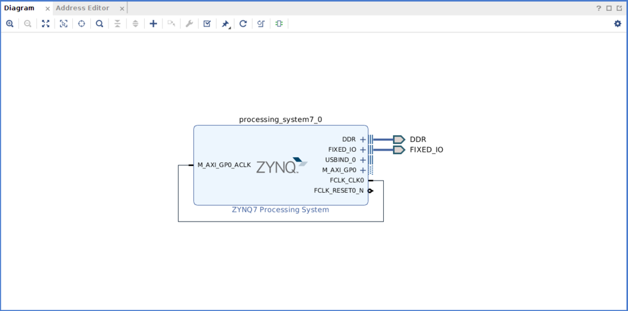Open the pin dropdown in toolbar
The width and height of the screenshot is (628, 311).
pos(226,24)
